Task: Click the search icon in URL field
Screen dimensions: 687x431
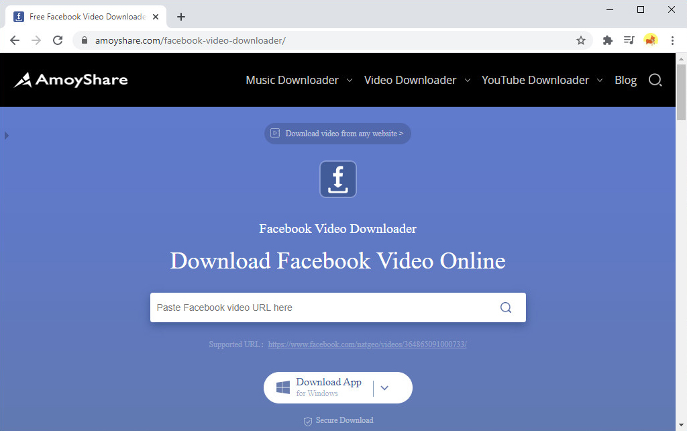Action: [x=506, y=307]
